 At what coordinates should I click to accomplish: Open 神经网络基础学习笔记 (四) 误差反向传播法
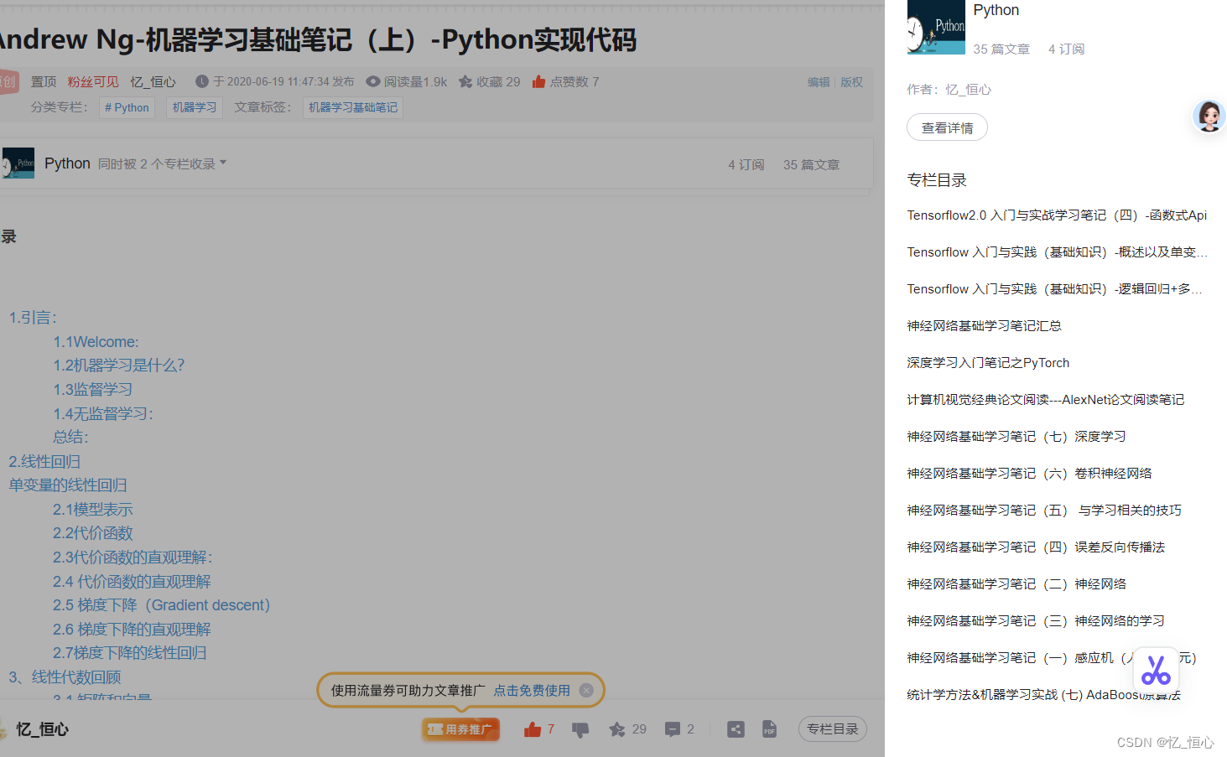1036,547
